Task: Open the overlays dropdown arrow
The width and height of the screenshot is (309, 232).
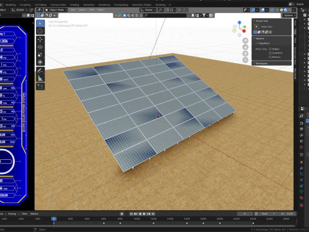Action: click(267, 10)
